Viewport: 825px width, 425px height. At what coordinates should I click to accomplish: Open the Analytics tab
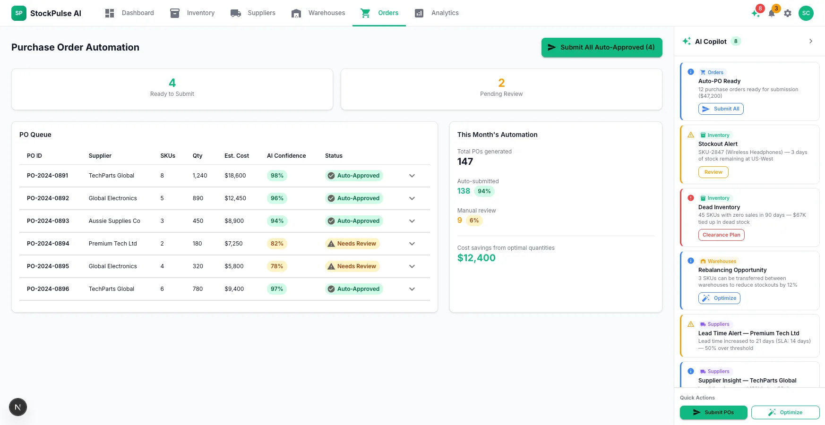point(437,13)
